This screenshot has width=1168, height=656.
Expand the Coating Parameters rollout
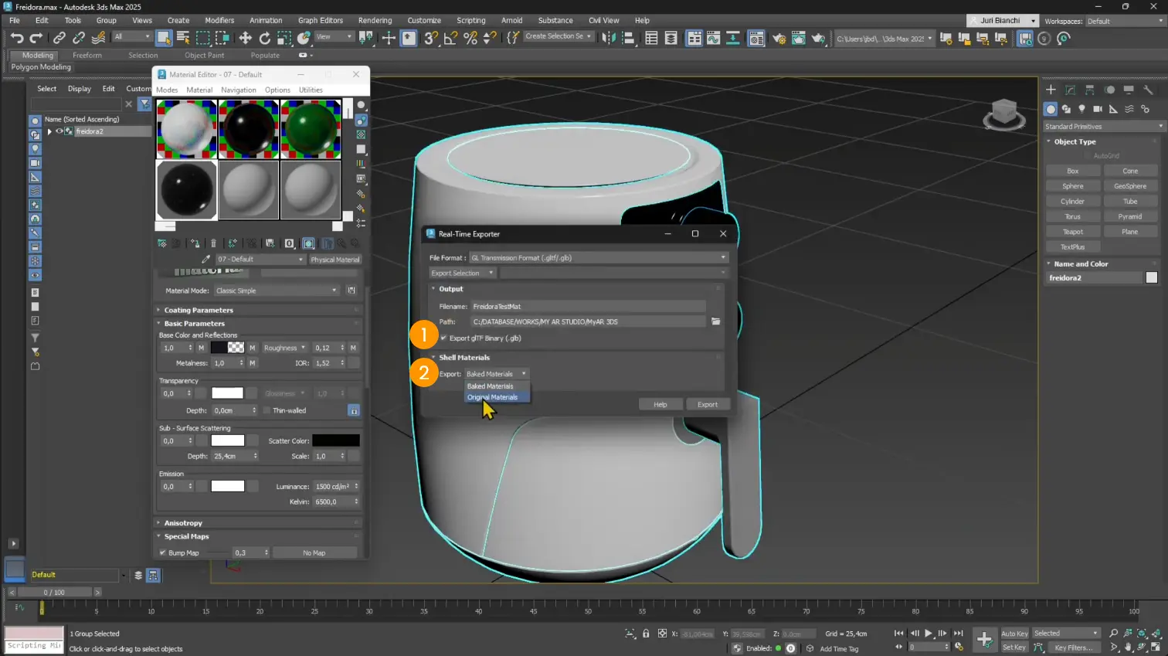pos(199,311)
